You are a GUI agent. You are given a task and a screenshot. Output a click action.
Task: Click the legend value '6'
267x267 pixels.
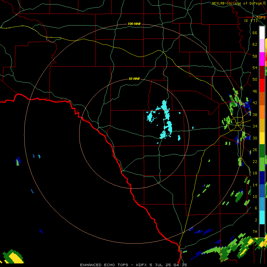pyautogui.click(x=256, y=208)
